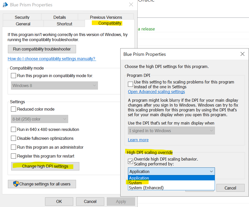Enable Run this program in compatibility mode

[x=13, y=76]
